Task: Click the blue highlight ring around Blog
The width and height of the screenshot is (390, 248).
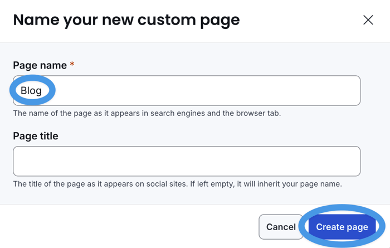Action: pyautogui.click(x=12, y=91)
